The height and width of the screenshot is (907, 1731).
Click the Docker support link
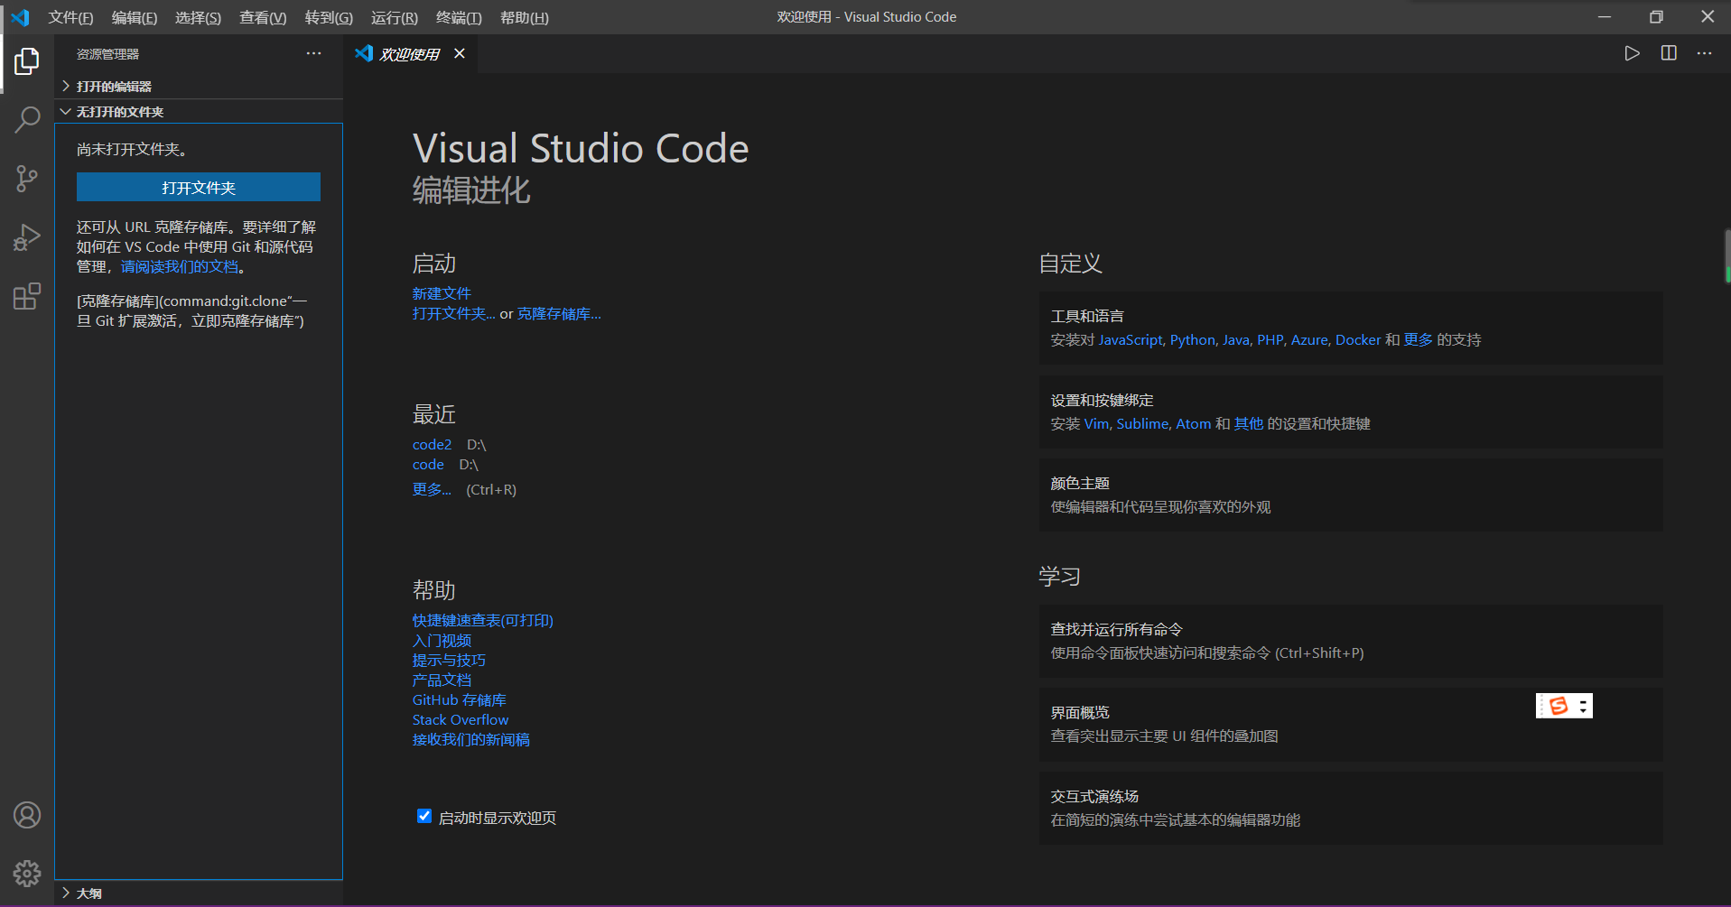pos(1358,339)
